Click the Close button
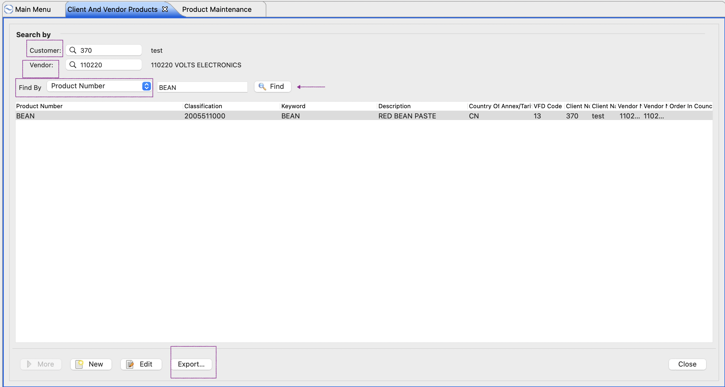The height and width of the screenshot is (387, 725). (x=687, y=364)
